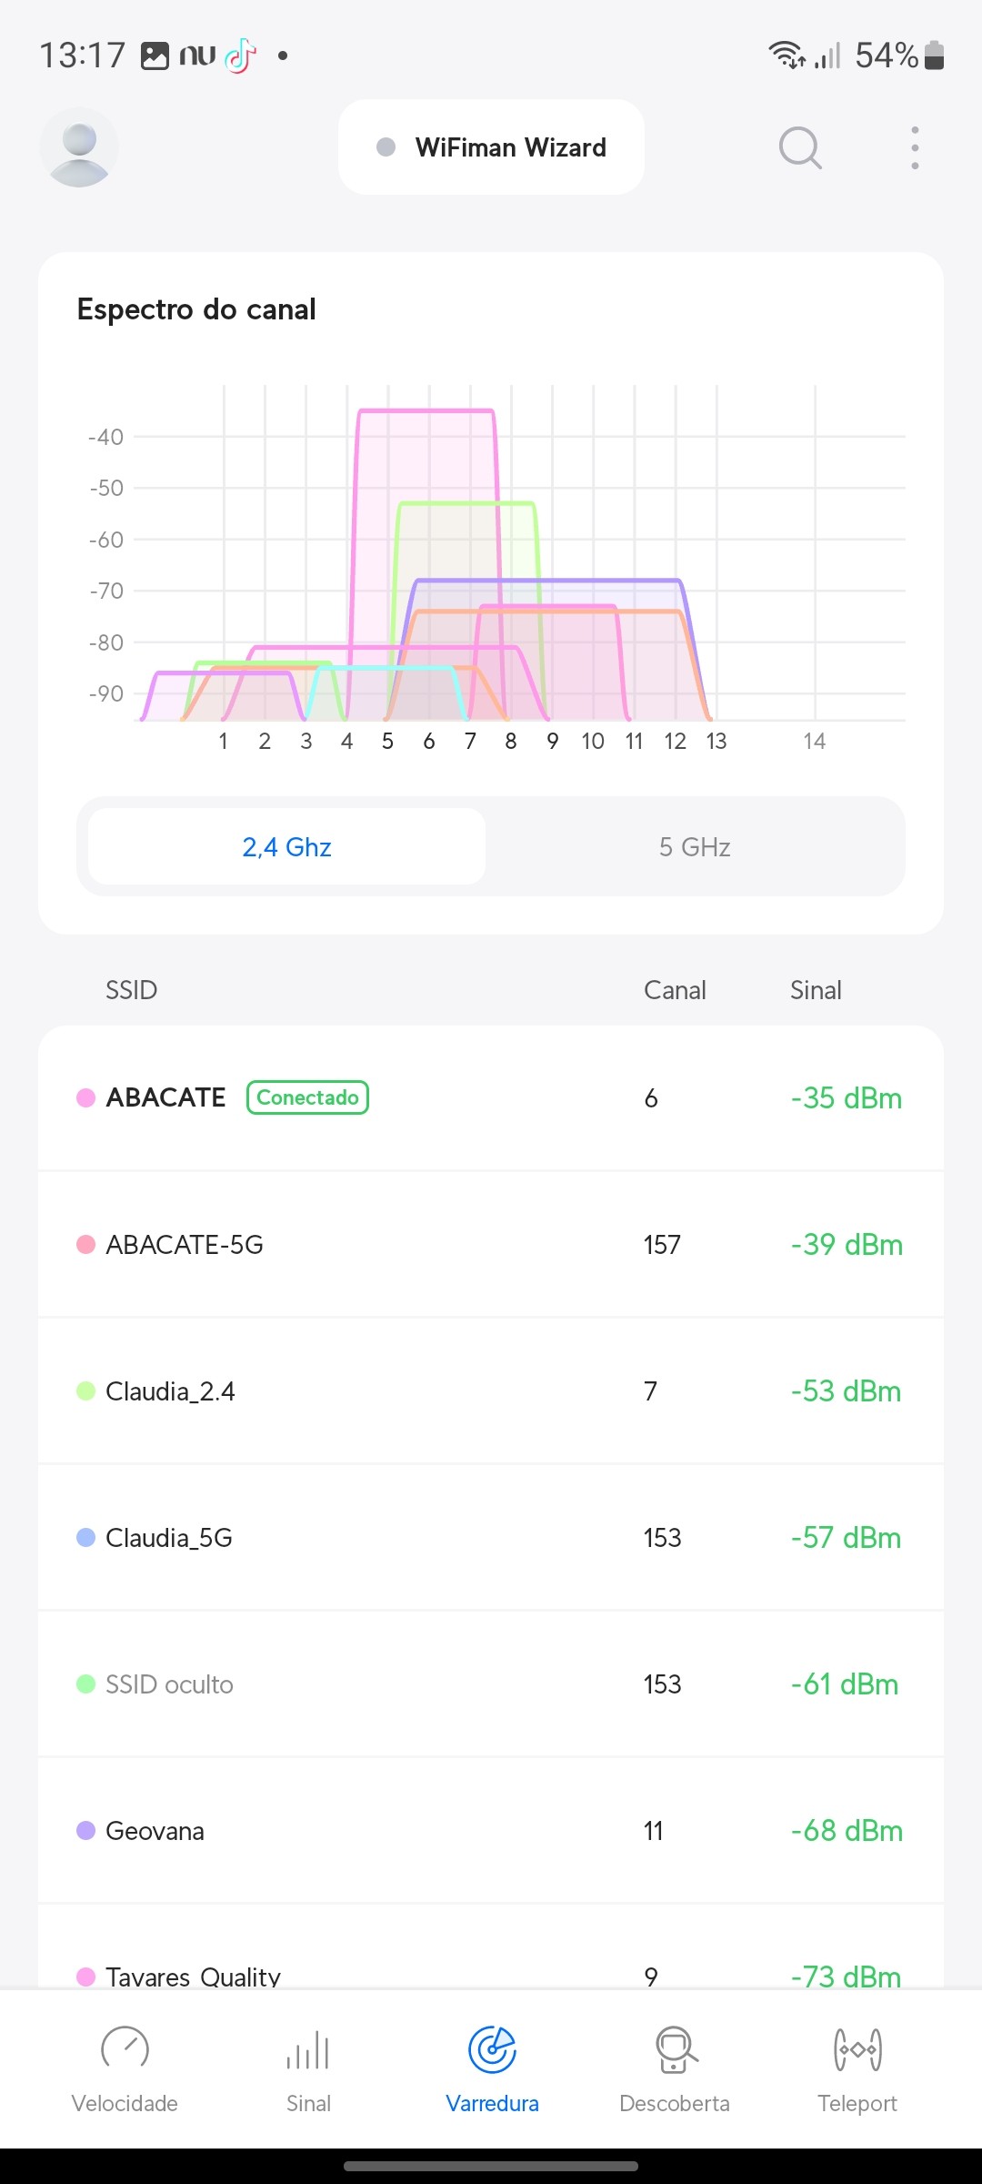Tap the Varredura radar icon
Viewport: 982px width, 2184px height.
[x=492, y=2050]
